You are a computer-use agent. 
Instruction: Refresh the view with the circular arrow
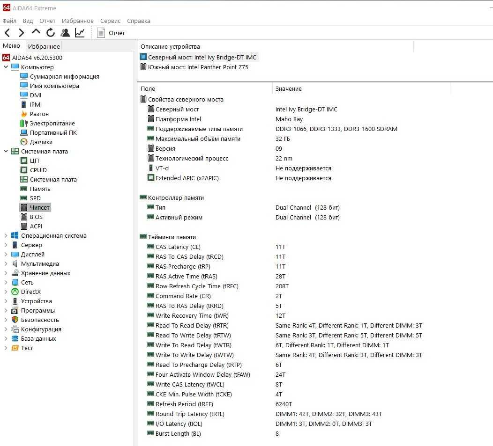[51, 33]
